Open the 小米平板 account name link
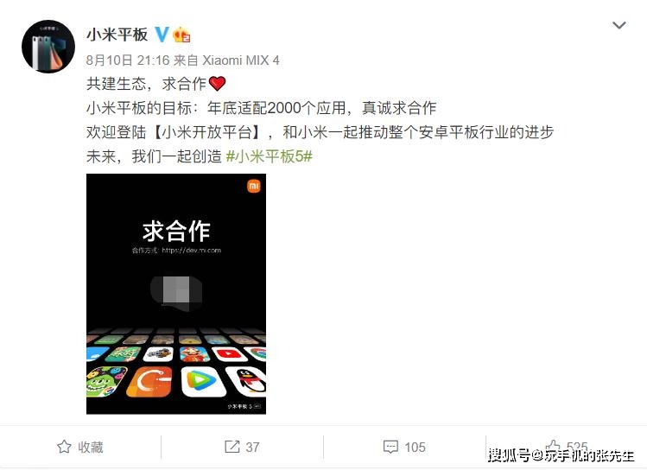This screenshot has height=470, width=647. pyautogui.click(x=117, y=35)
